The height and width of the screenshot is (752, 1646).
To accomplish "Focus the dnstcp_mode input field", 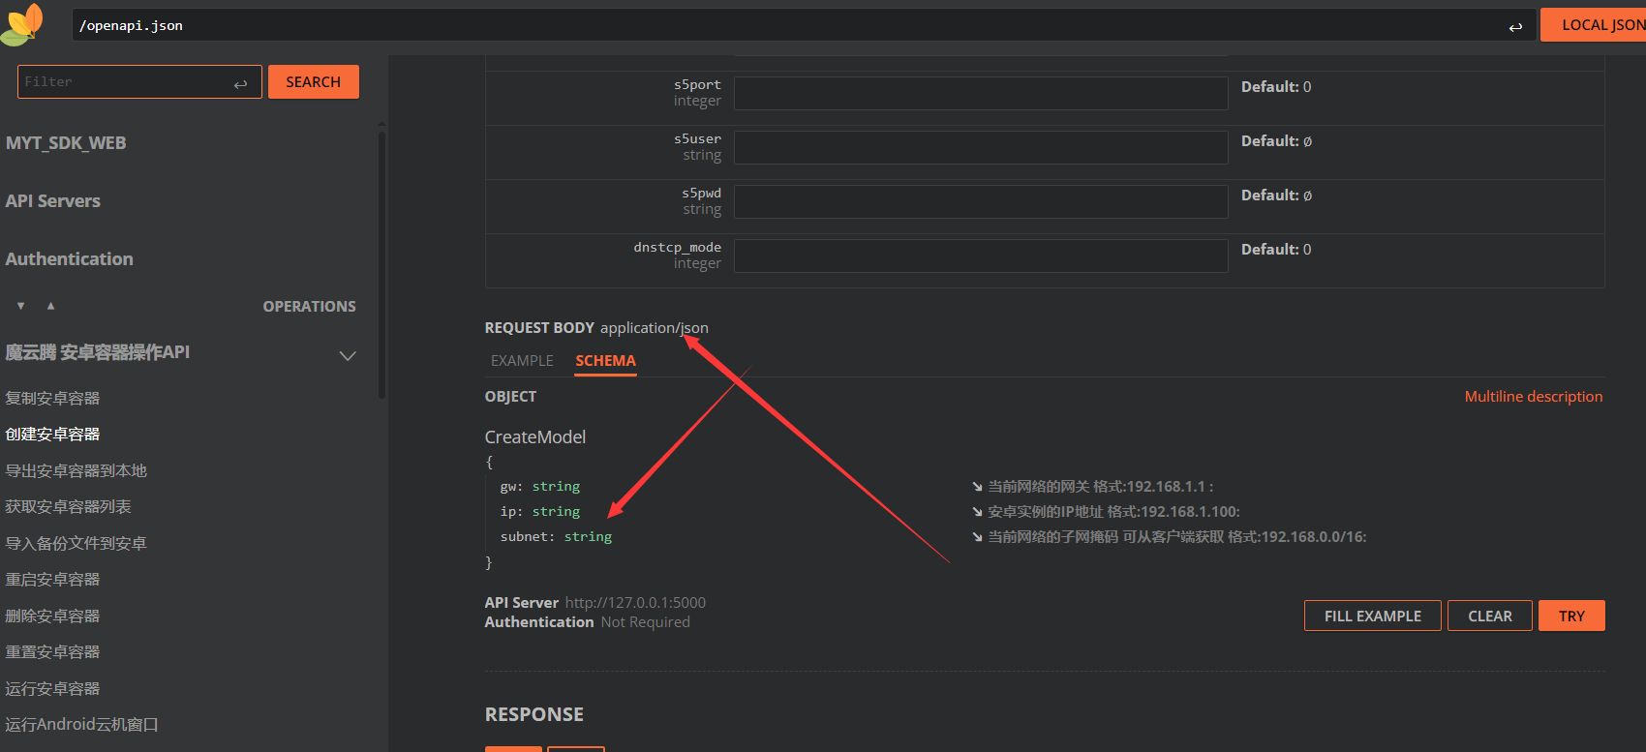I will (980, 256).
